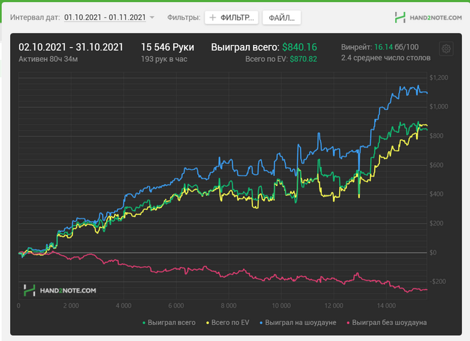Click the 02.10.2021 - 31.10.2021 period heading
Image resolution: width=470 pixels, height=341 pixels.
(70, 47)
